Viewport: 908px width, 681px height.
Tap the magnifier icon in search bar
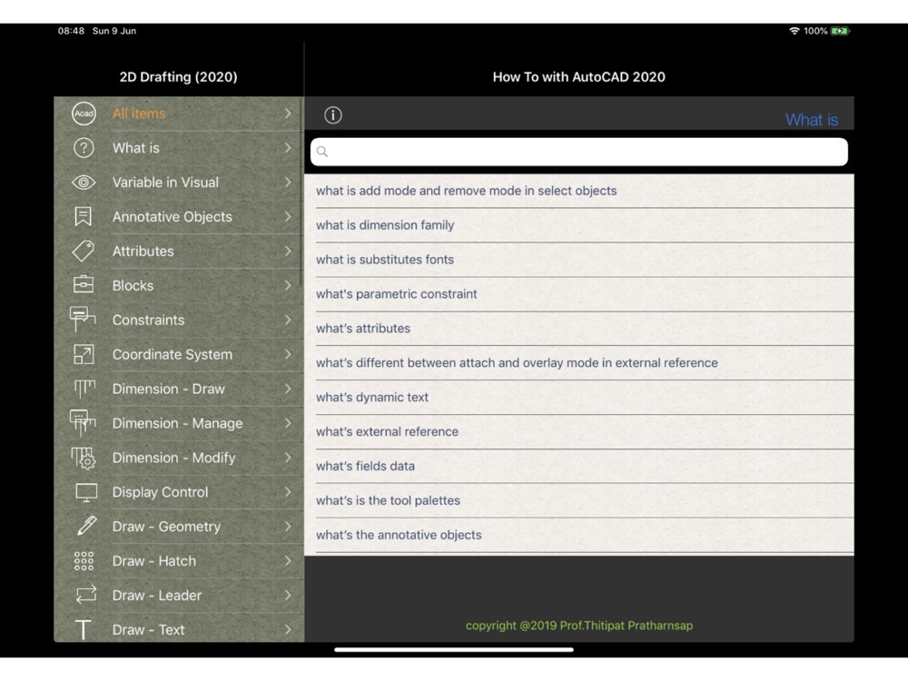point(322,152)
